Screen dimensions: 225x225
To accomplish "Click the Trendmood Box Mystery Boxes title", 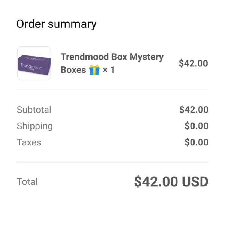I will pyautogui.click(x=112, y=63).
